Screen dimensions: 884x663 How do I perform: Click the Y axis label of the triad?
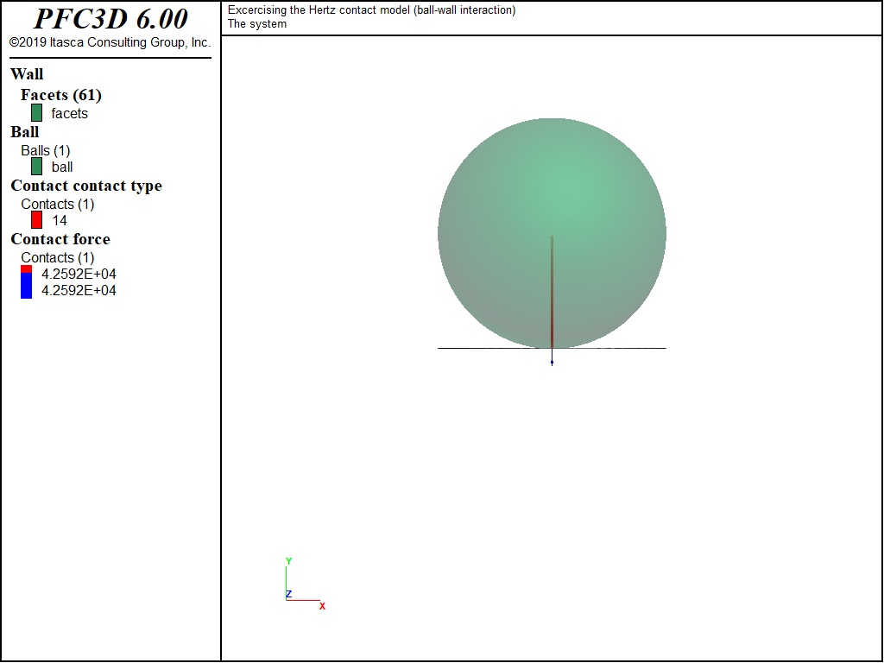pyautogui.click(x=288, y=561)
